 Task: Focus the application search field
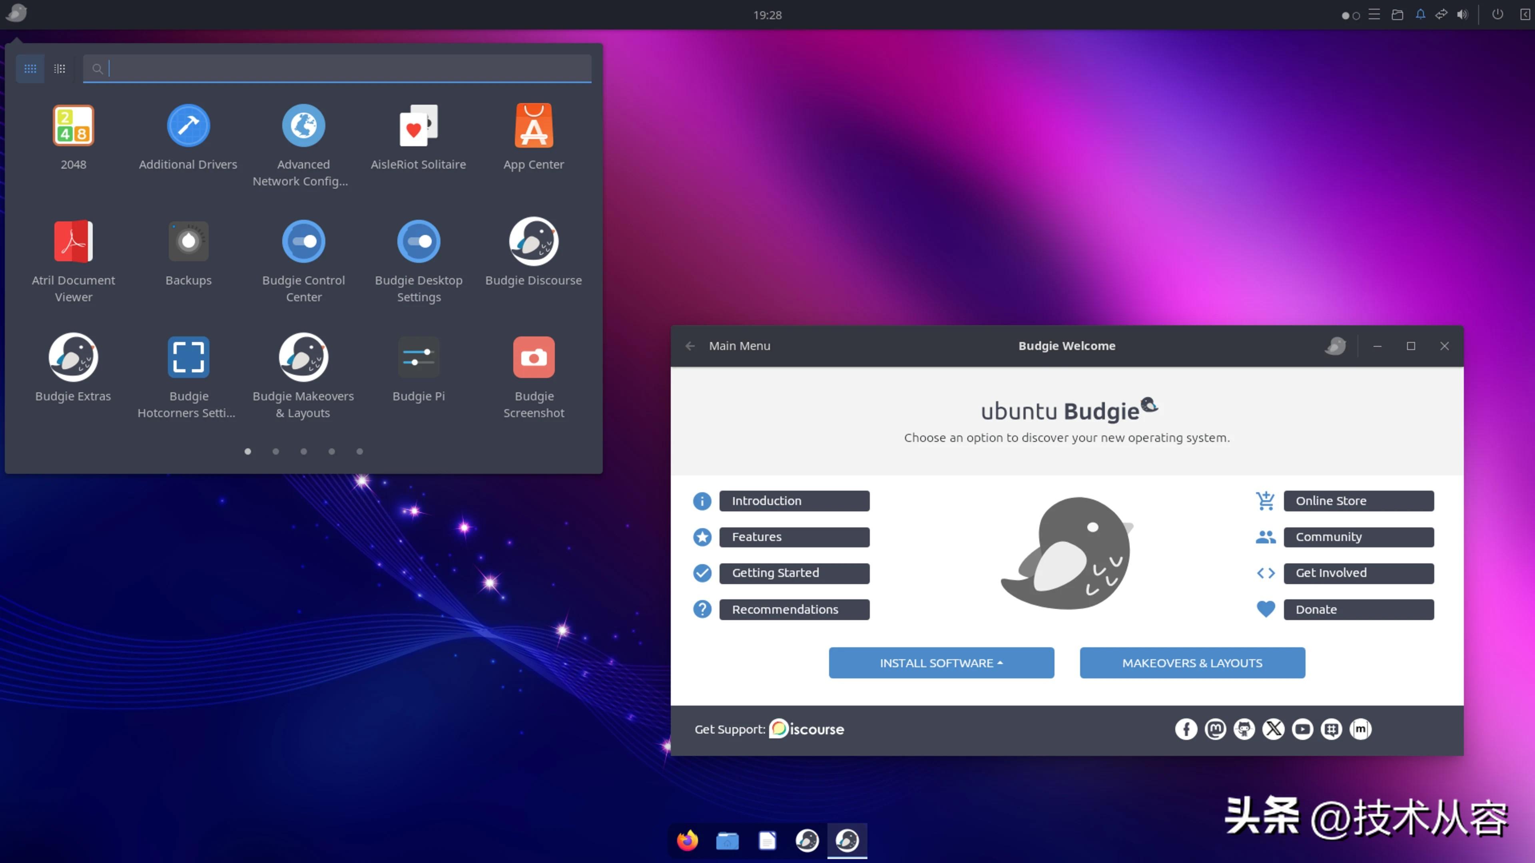click(x=337, y=68)
